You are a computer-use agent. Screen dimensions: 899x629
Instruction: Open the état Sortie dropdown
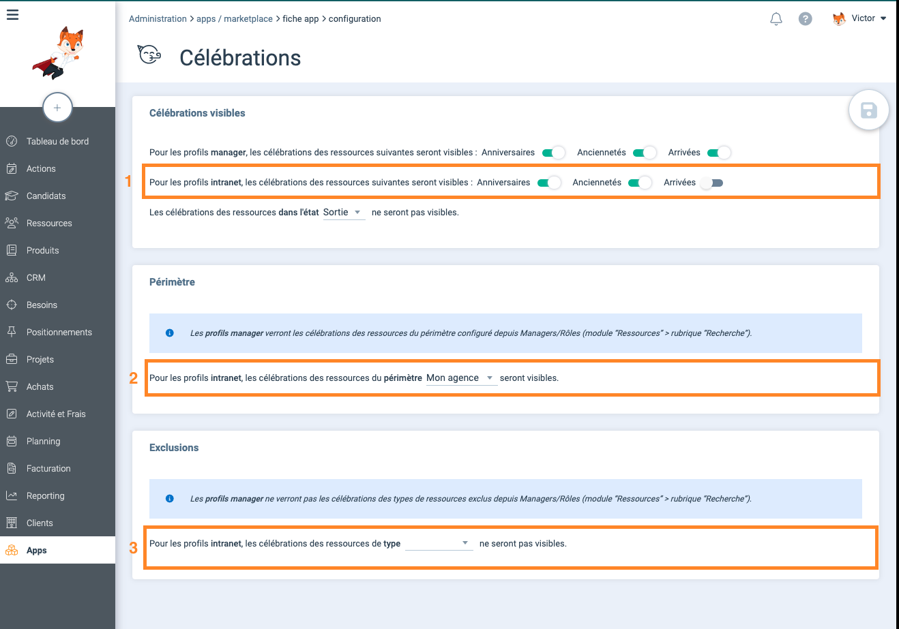click(x=344, y=213)
